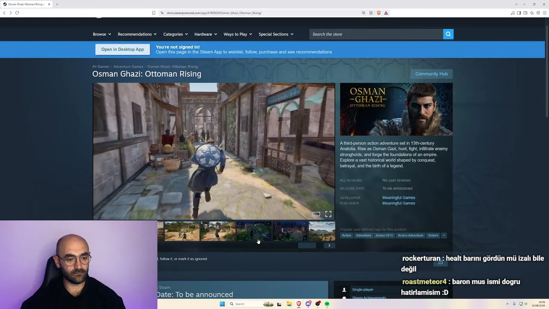Open the Brave Shields lion icon

pyautogui.click(x=378, y=13)
